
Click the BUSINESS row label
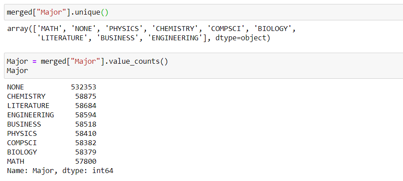(x=24, y=124)
